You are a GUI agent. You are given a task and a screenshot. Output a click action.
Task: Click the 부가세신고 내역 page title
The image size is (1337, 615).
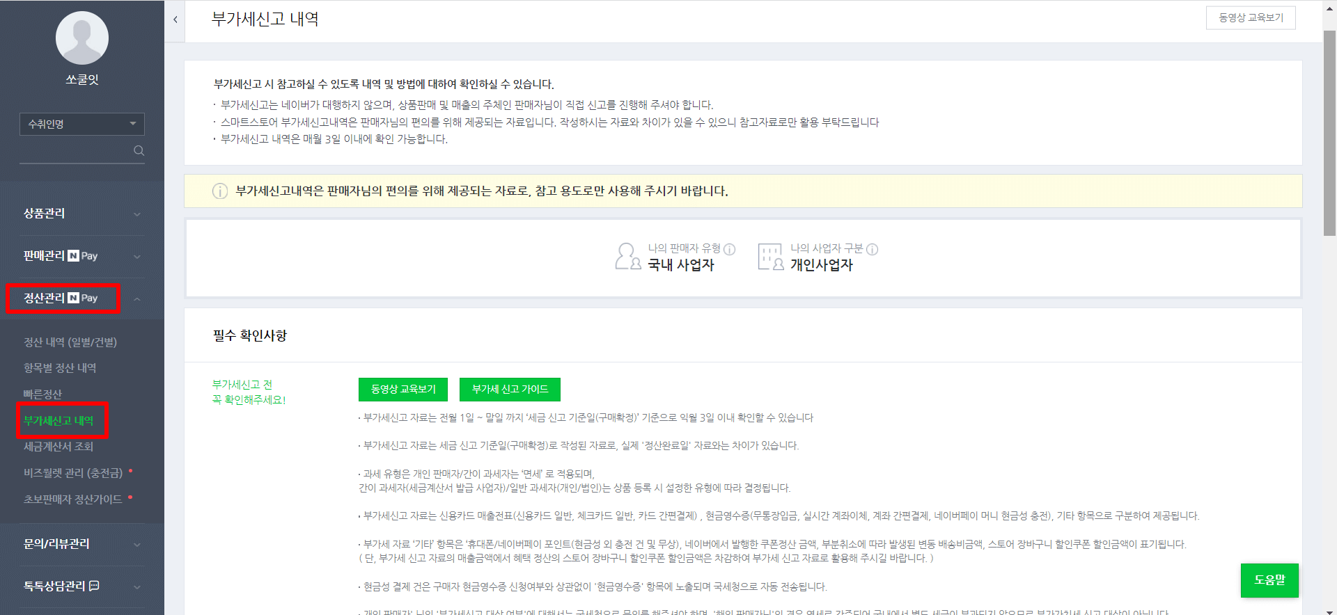click(x=265, y=19)
